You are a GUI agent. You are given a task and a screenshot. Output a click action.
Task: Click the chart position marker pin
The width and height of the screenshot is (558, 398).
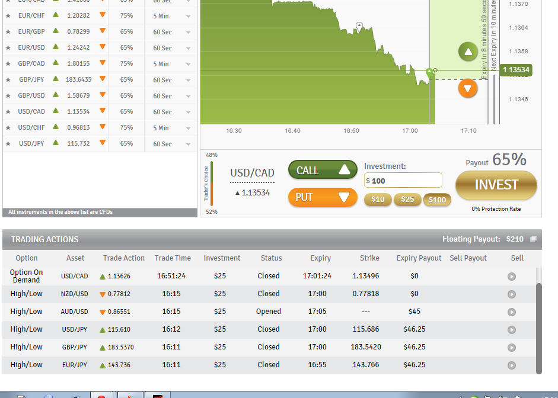[x=359, y=27]
